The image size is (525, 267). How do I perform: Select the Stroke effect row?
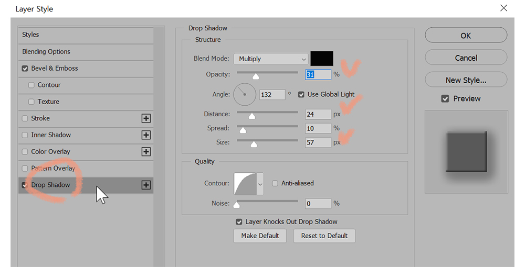click(86, 118)
